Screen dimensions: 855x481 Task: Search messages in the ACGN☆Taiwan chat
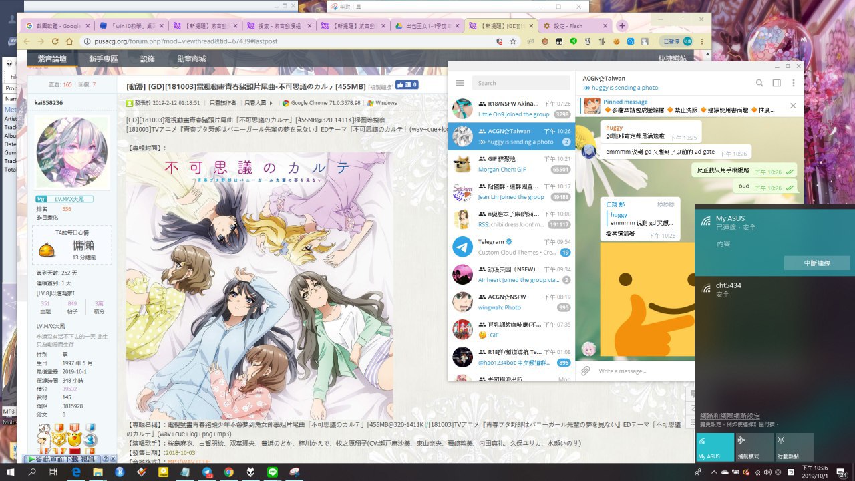coord(759,83)
